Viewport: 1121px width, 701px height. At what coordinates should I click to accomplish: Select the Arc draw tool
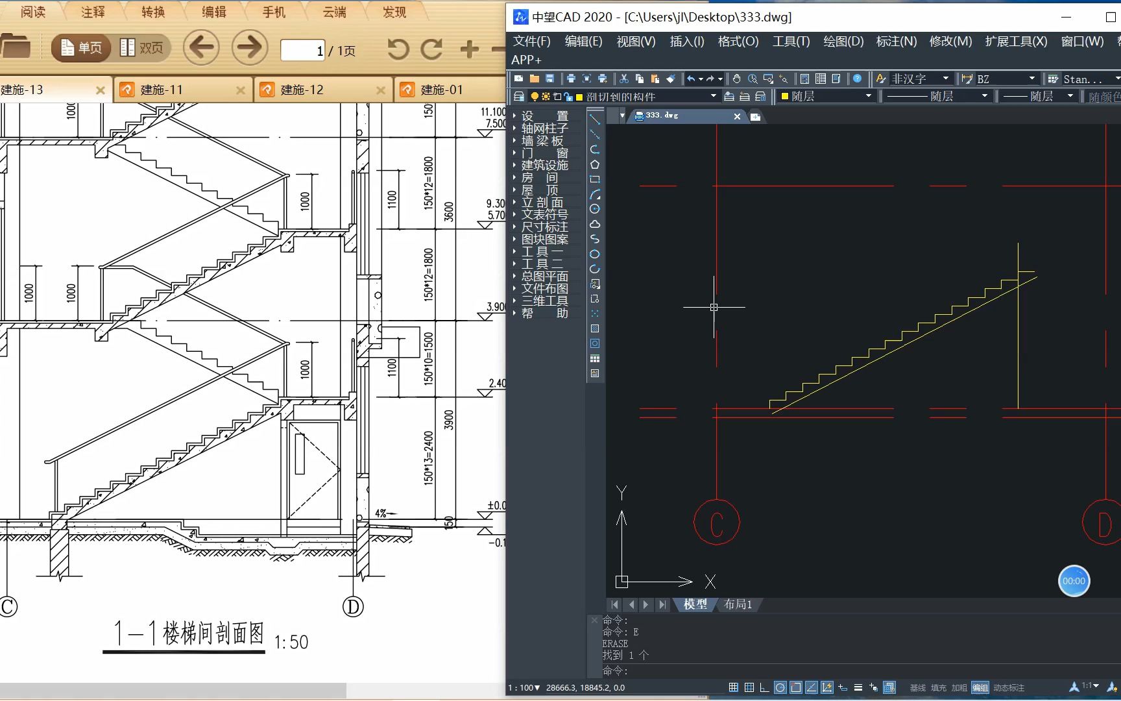click(x=595, y=194)
